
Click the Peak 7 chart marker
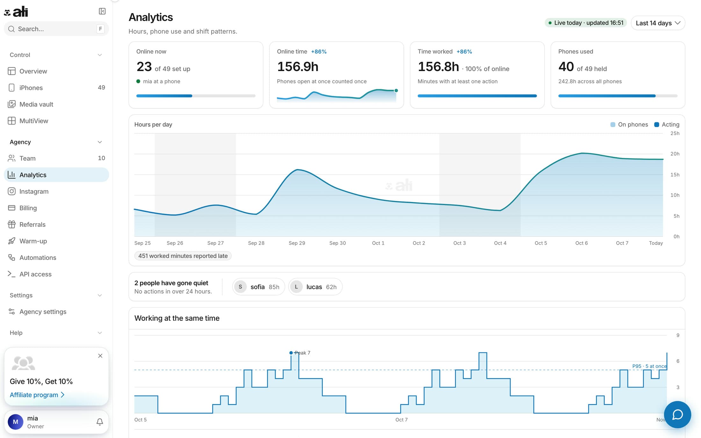(291, 353)
